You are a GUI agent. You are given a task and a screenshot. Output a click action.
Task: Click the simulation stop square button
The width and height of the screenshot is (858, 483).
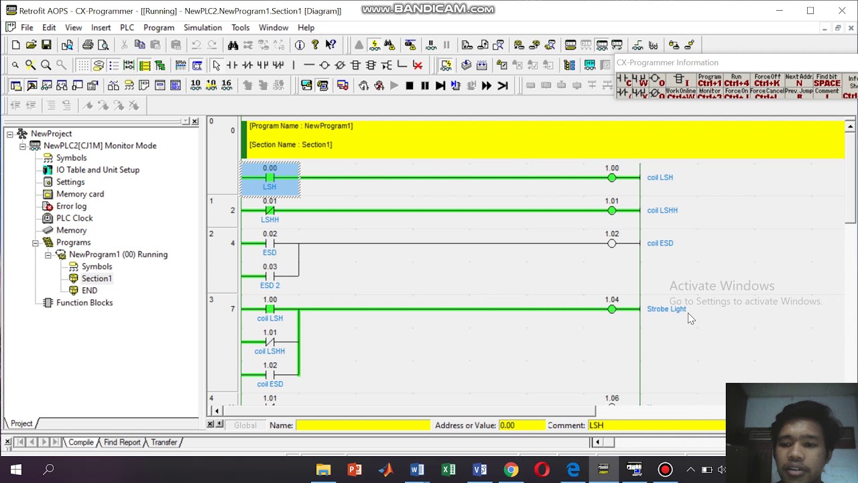410,86
